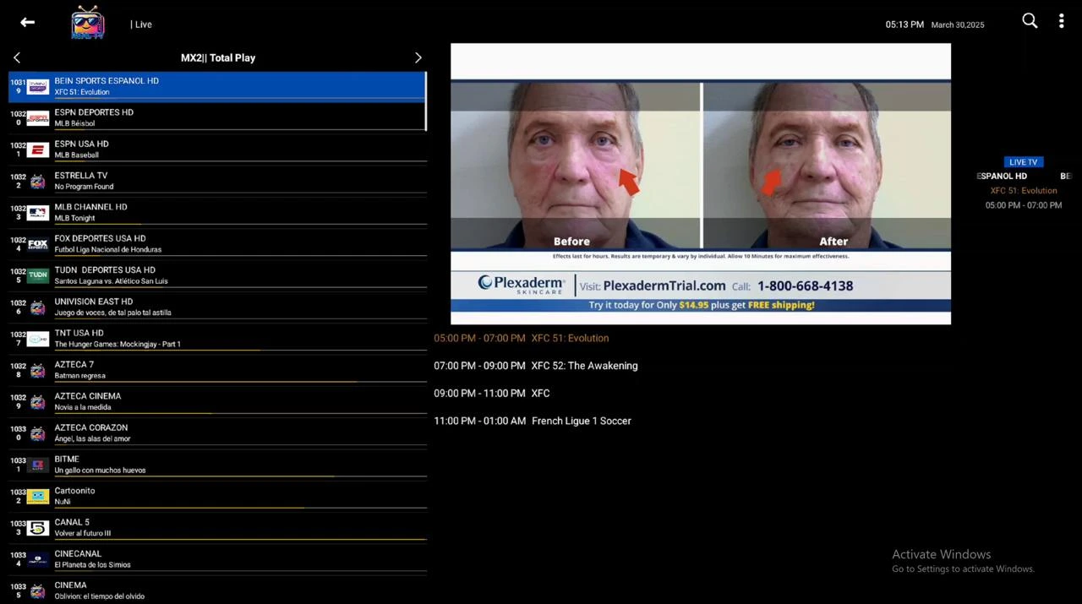1082x604 pixels.
Task: Select CINEMA channel name
Action: point(71,585)
